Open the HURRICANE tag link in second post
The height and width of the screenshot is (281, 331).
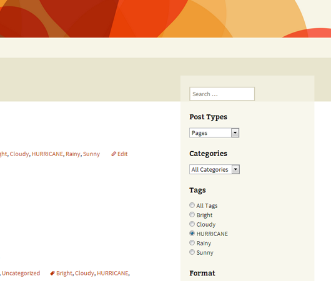(112, 273)
